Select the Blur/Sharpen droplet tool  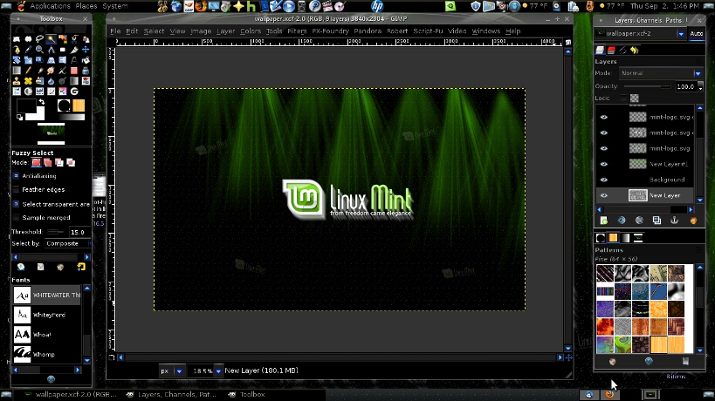click(x=51, y=81)
